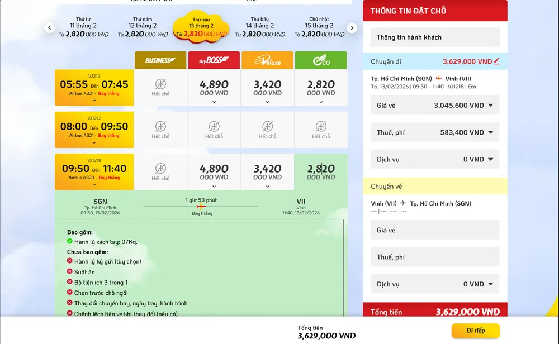Expand SkyBoss fare arrow for 09:50 flight
Image resolution: width=559 pixels, height=344 pixels.
pos(214,187)
